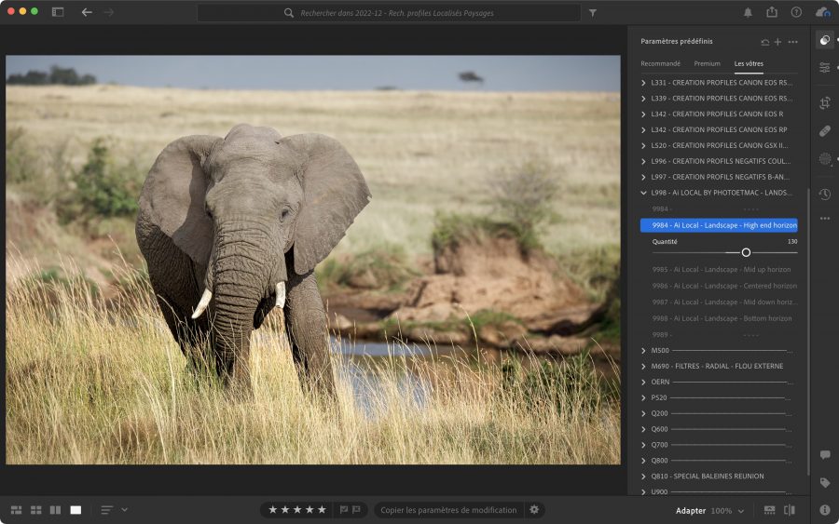Expand the M690 - FILTRES - RADIAL preset group

[644, 366]
